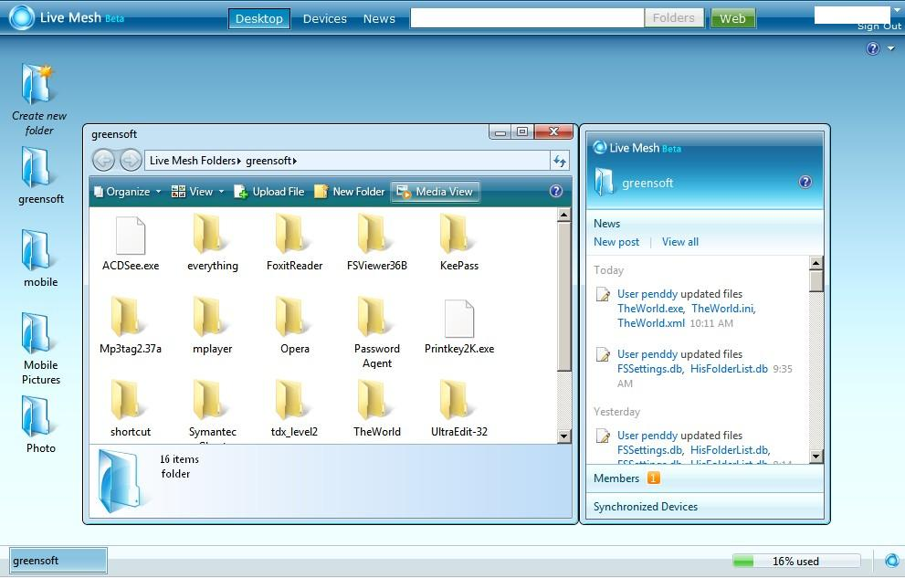Open the Create new folder desktop icon

[39, 100]
